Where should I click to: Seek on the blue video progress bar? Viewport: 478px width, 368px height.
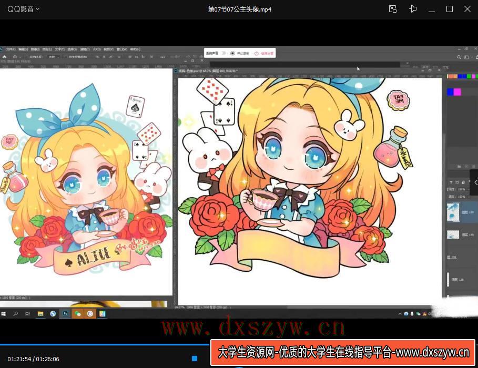105,344
